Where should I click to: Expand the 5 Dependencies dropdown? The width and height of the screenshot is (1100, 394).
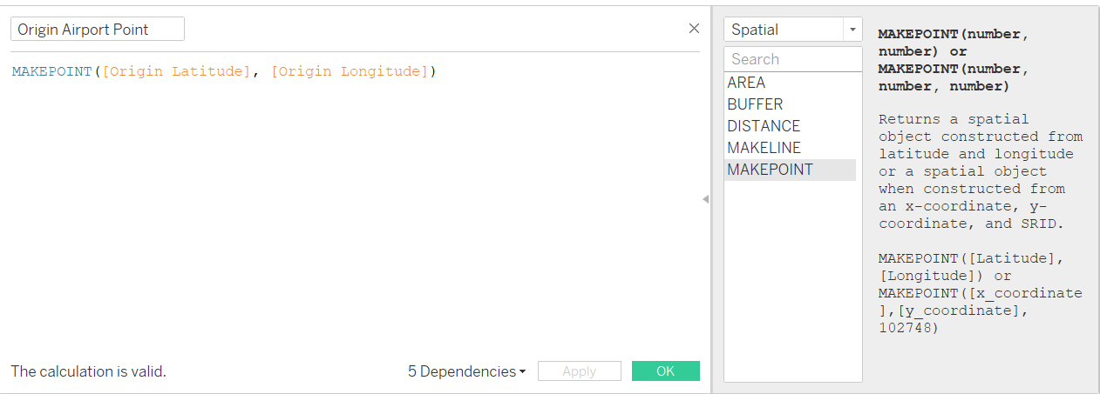[466, 371]
